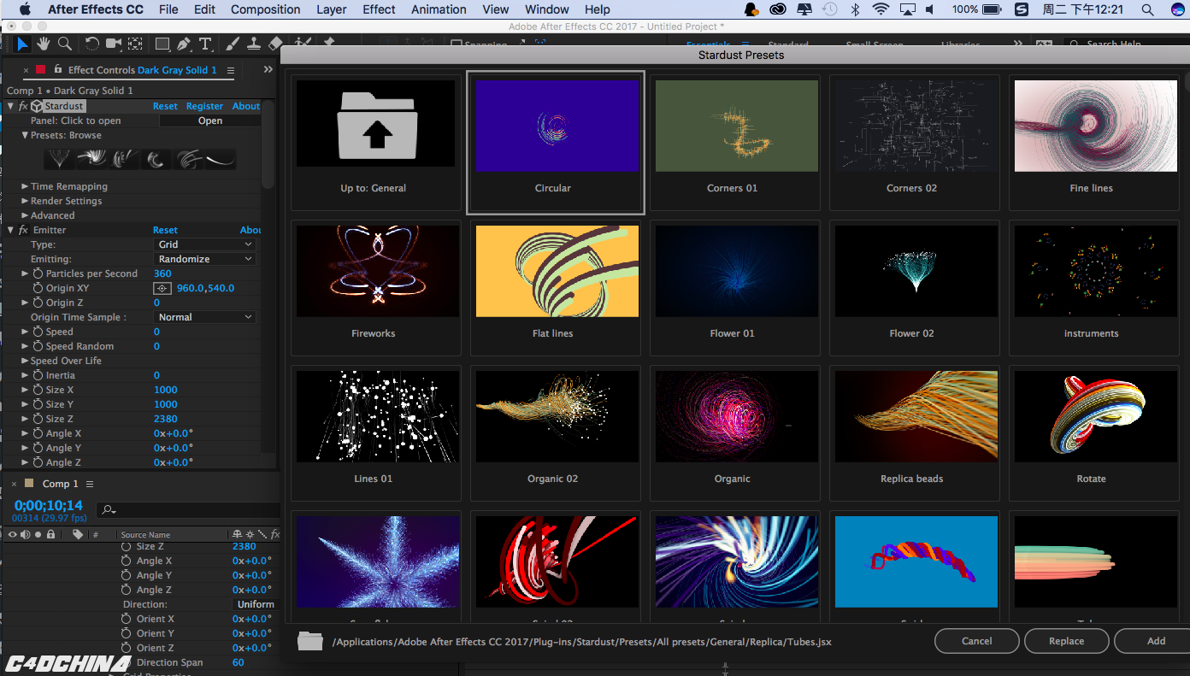The height and width of the screenshot is (676, 1190).
Task: Click the Replace button
Action: [1066, 641]
